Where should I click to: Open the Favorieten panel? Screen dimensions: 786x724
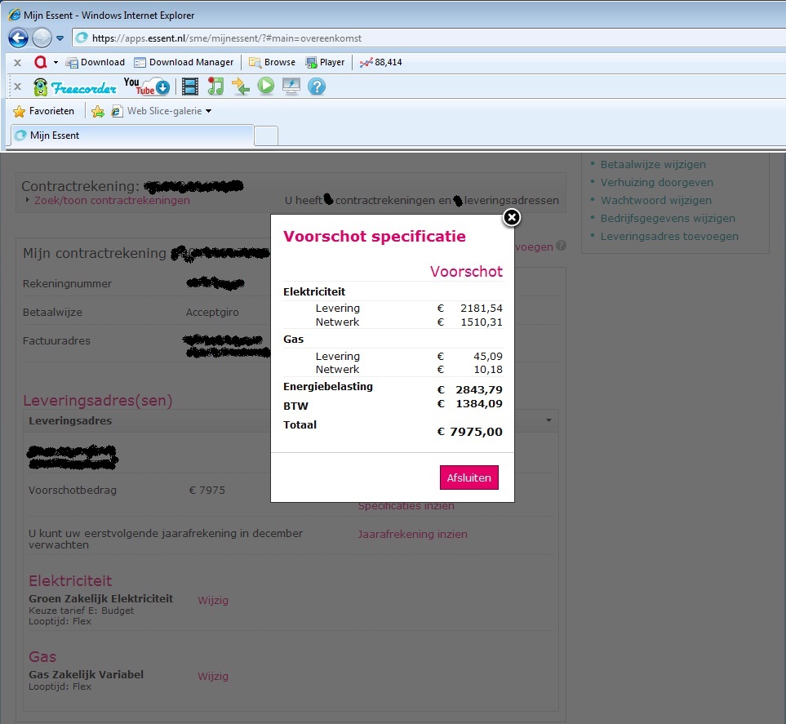tap(44, 111)
